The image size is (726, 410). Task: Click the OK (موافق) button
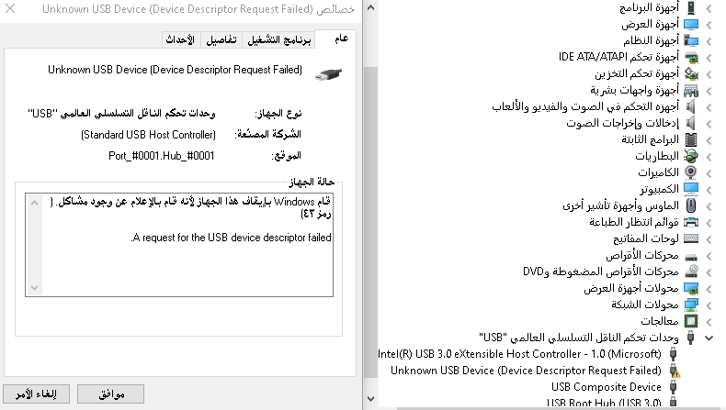tap(110, 393)
